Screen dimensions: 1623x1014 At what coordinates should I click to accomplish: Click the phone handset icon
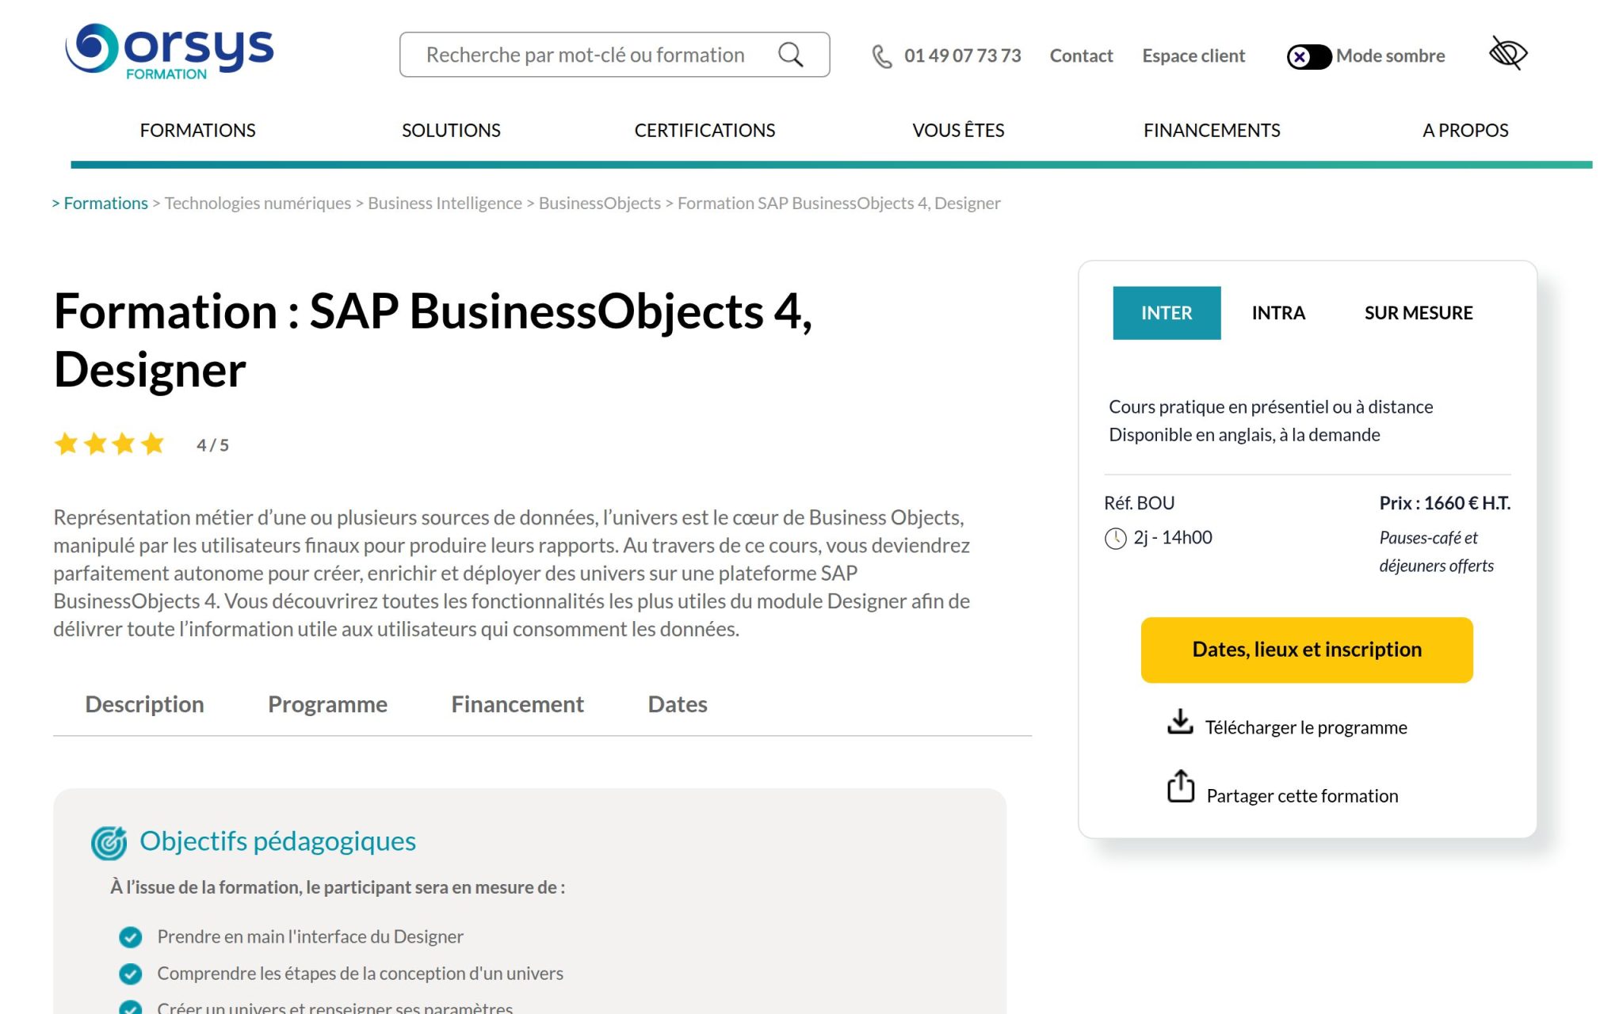pyautogui.click(x=881, y=56)
